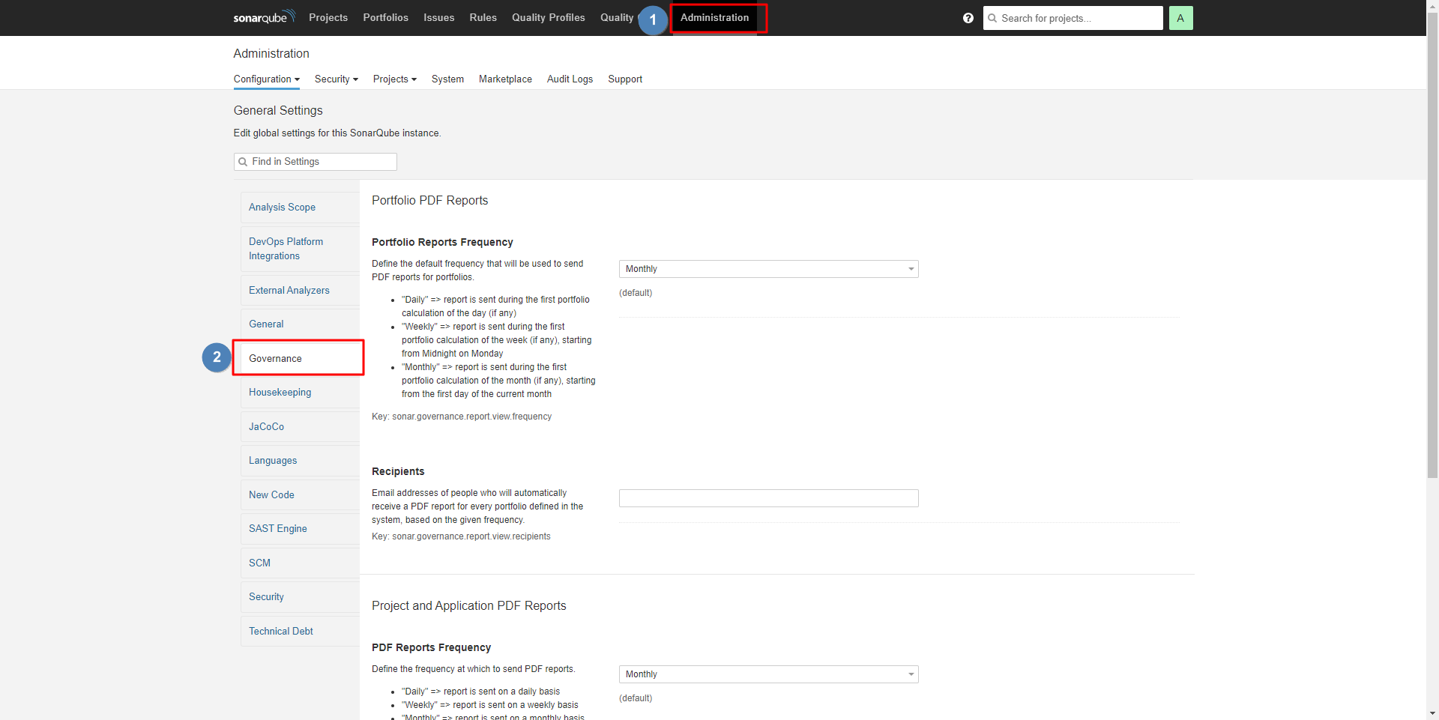Image resolution: width=1439 pixels, height=720 pixels.
Task: Open the help question mark icon
Action: [x=968, y=18]
